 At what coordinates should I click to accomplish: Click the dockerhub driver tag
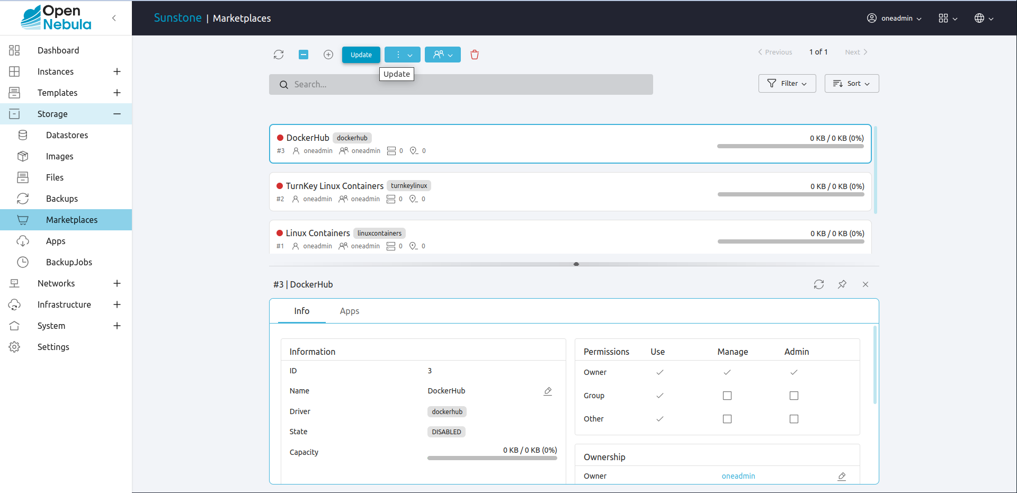tap(447, 411)
